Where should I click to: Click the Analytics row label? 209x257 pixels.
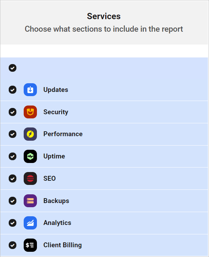click(x=57, y=223)
